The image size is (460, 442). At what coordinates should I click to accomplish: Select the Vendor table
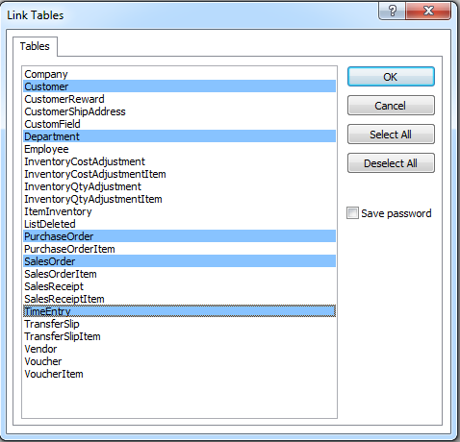pos(180,349)
